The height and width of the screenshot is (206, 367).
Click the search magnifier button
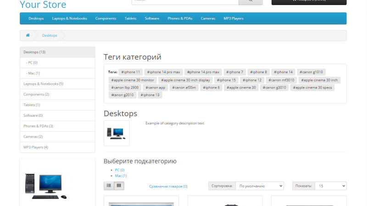point(250,1)
